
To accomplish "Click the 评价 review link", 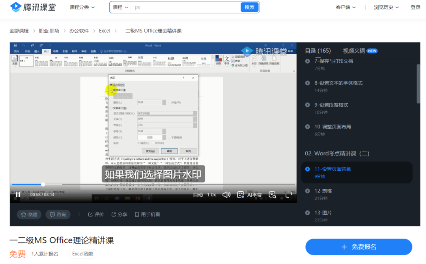I will click(96, 214).
